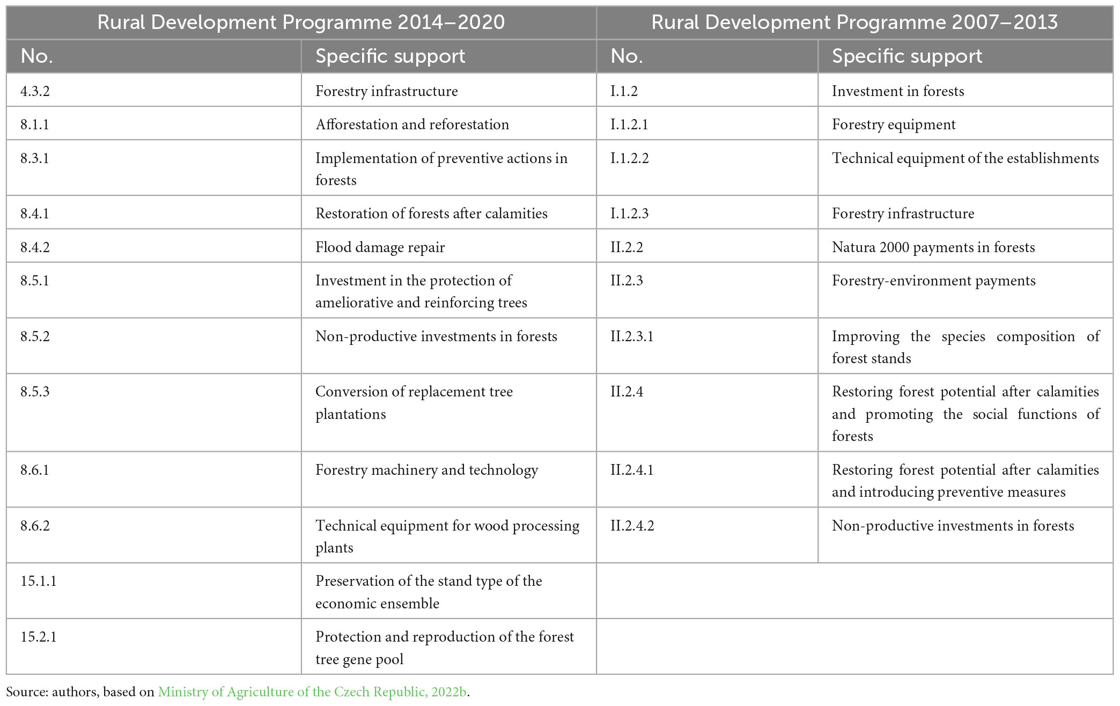Click cell number II.2.4.1
1120x706 pixels.
point(708,480)
